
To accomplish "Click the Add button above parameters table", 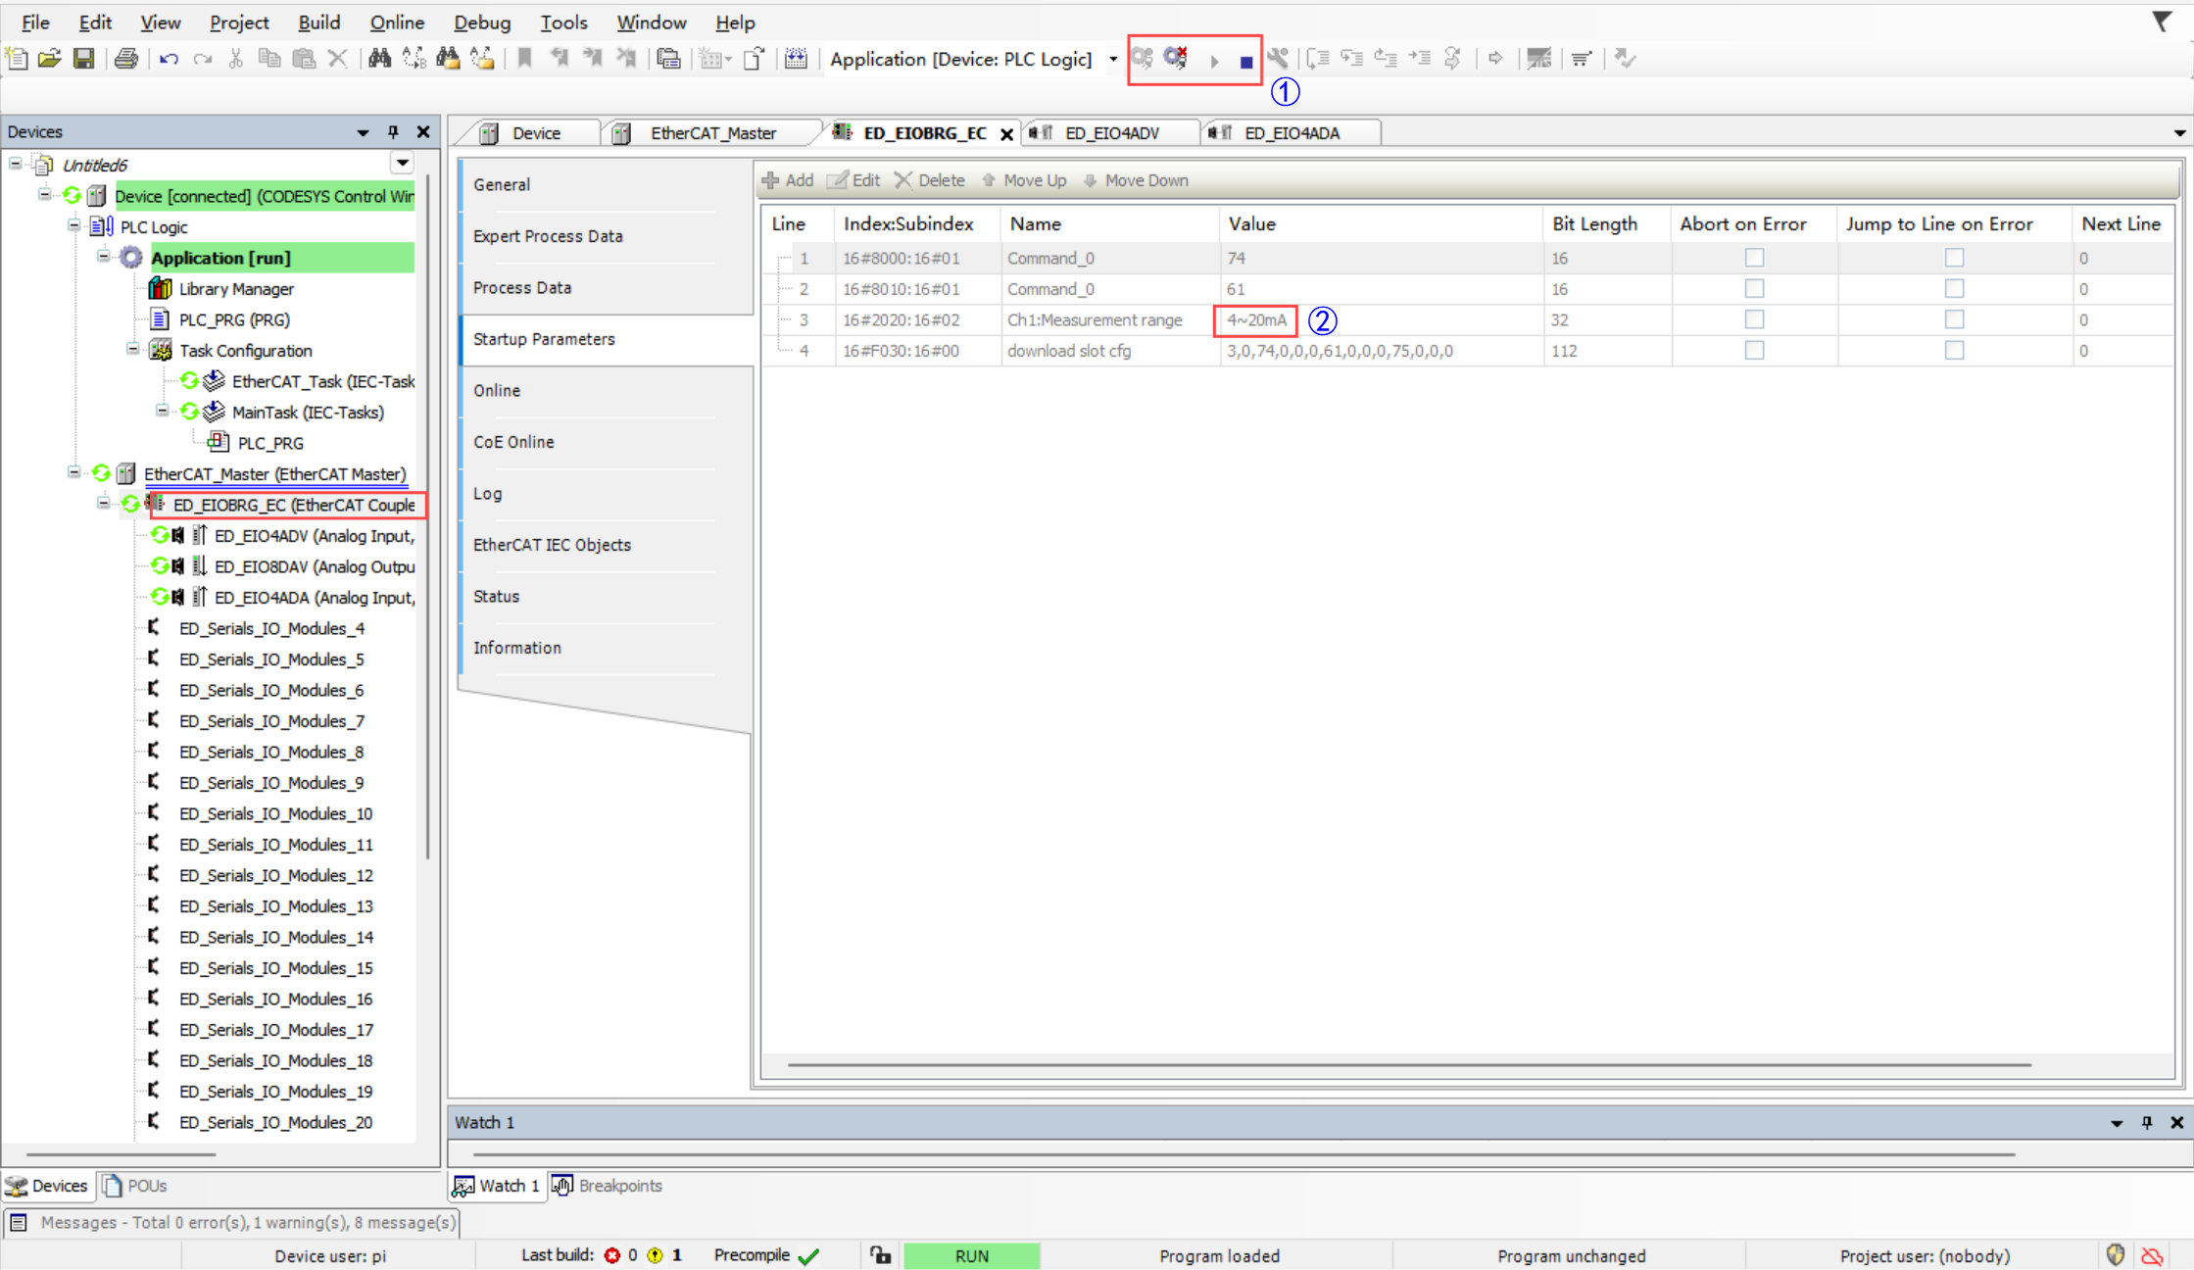I will [x=788, y=180].
